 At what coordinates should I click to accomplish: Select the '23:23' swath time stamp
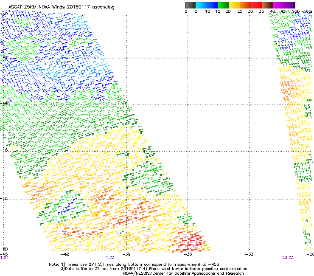click(x=288, y=258)
